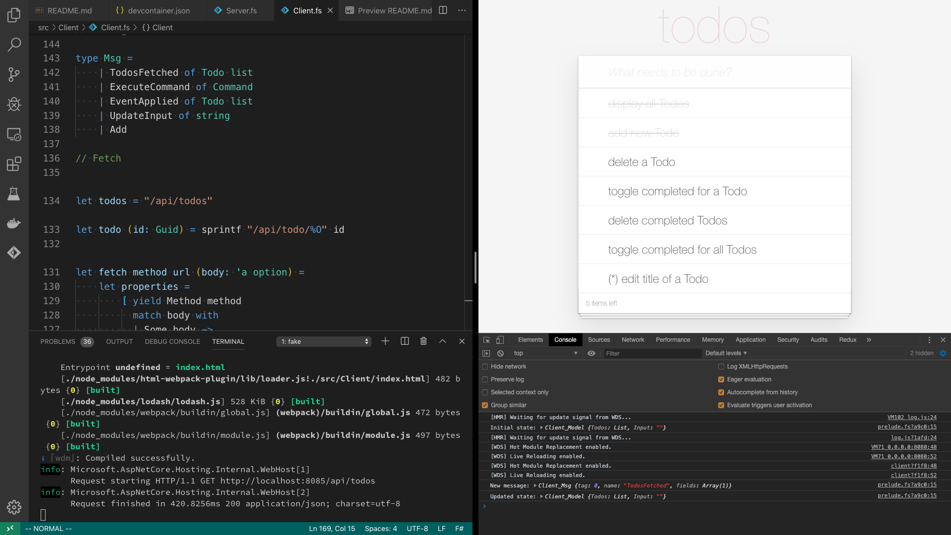The width and height of the screenshot is (951, 535).
Task: Open the prelude.fs?a9c0:15 source link
Action: coord(906,427)
